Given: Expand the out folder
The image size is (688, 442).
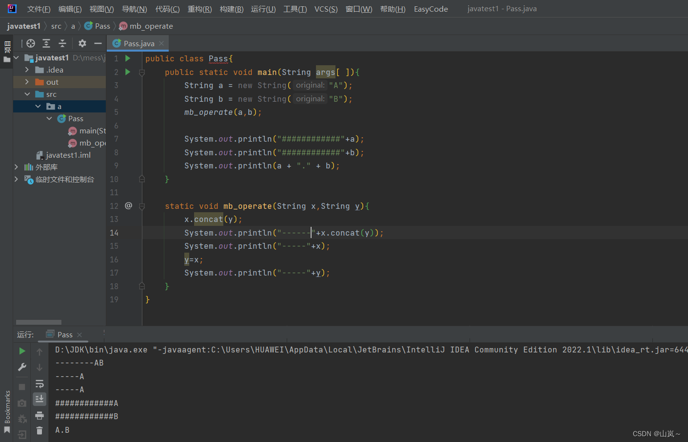Looking at the screenshot, I should tap(27, 82).
